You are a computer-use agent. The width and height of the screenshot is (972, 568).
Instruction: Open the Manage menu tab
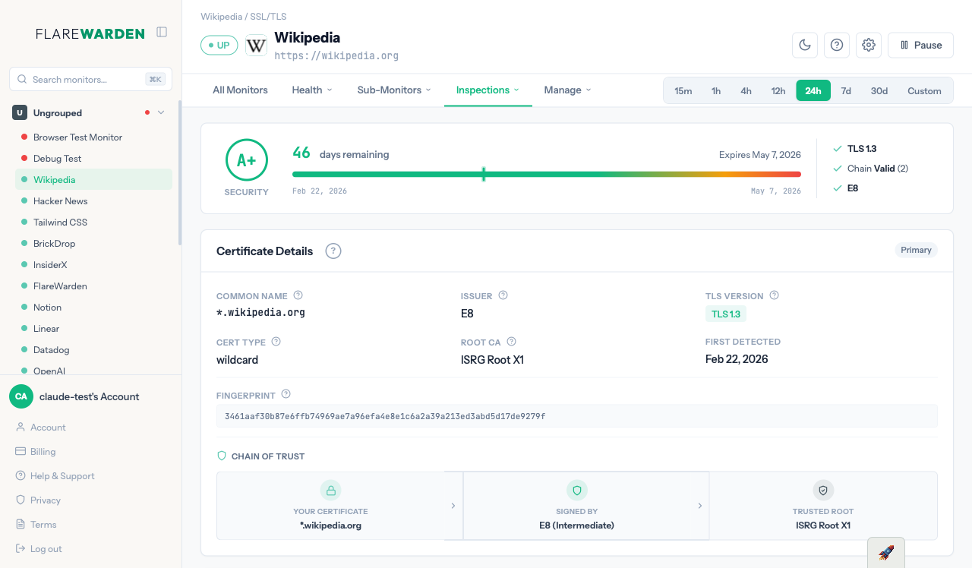[567, 90]
